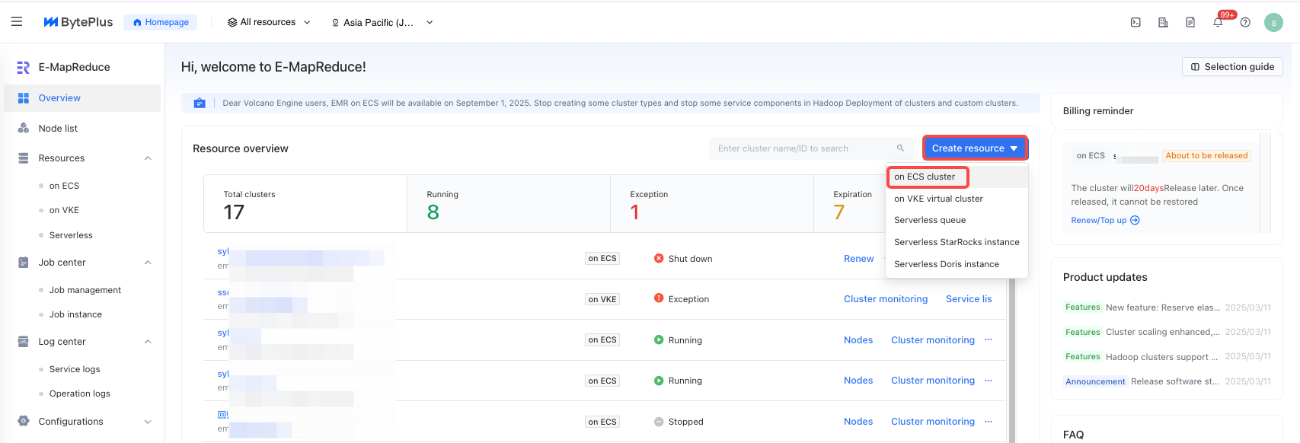Click the billing icon in top bar

click(x=1163, y=23)
